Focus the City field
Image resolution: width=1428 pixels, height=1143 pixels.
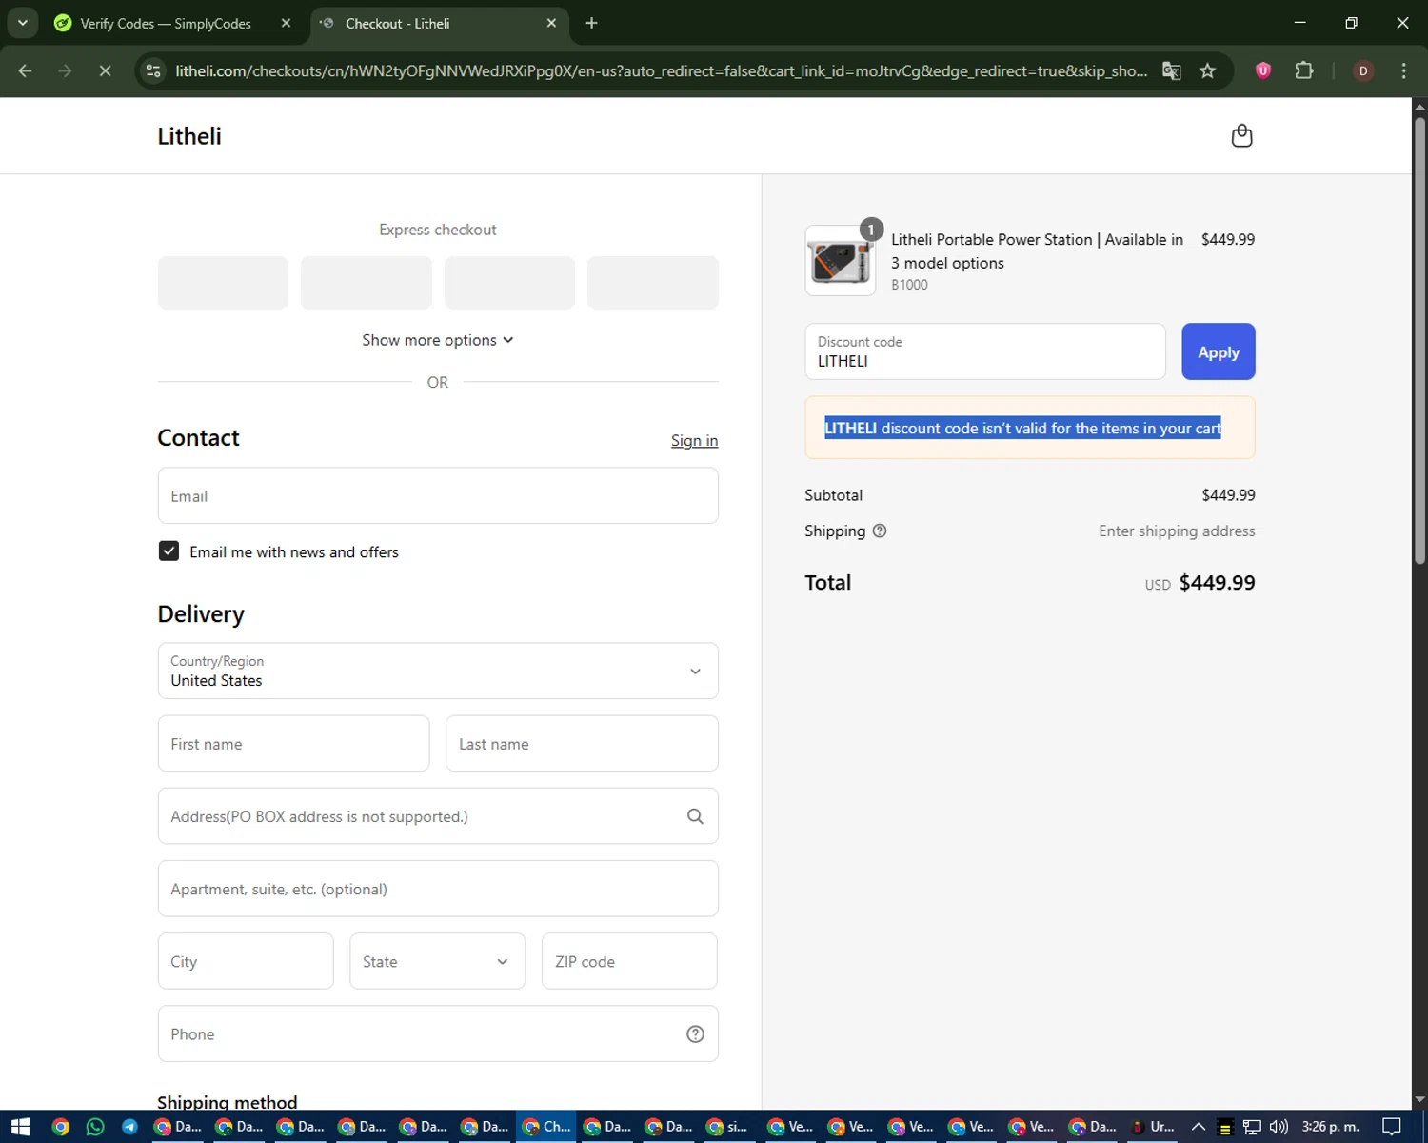246,961
